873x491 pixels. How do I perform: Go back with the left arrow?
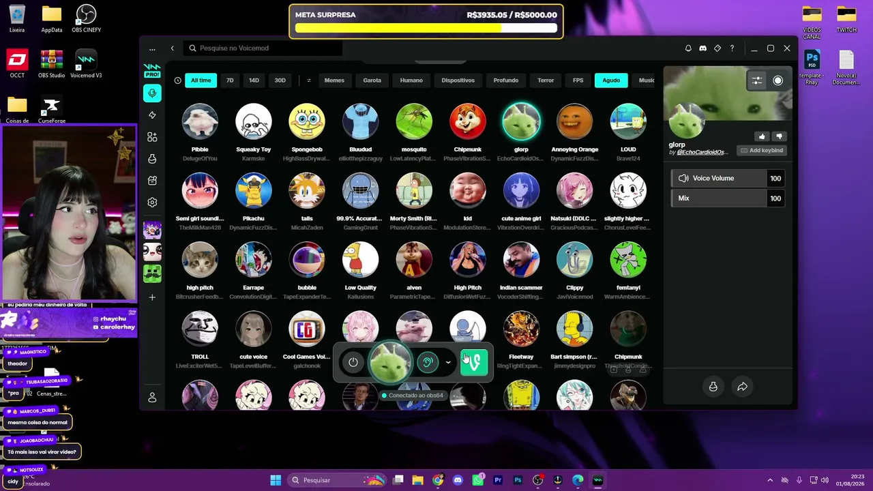click(173, 48)
